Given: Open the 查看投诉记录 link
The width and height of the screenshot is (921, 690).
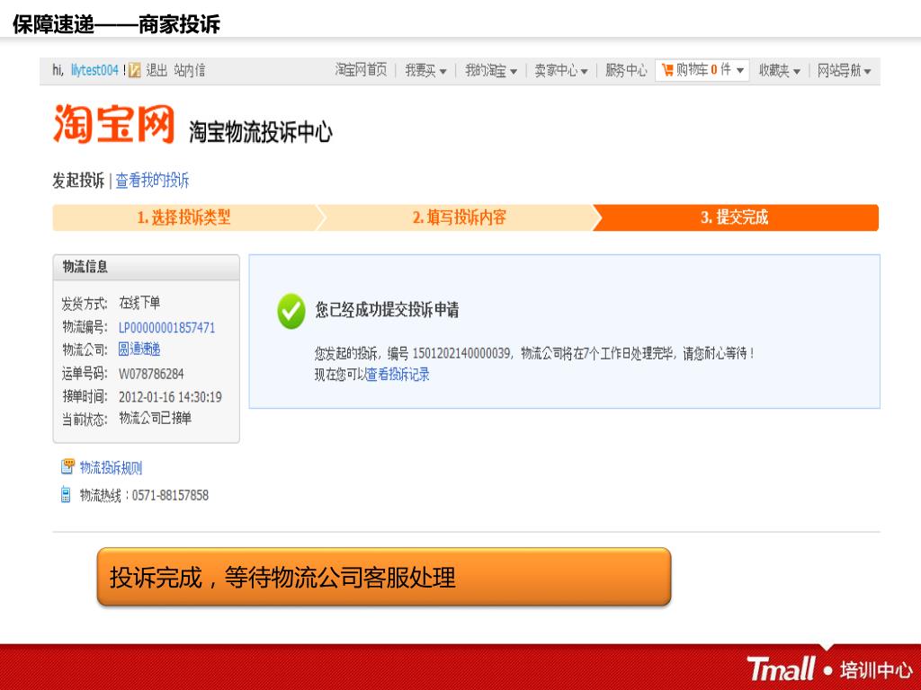Looking at the screenshot, I should (x=398, y=375).
